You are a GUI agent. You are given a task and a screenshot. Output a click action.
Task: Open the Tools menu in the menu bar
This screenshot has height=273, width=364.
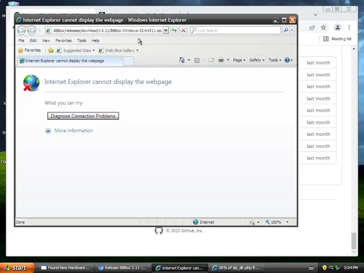[82, 41]
